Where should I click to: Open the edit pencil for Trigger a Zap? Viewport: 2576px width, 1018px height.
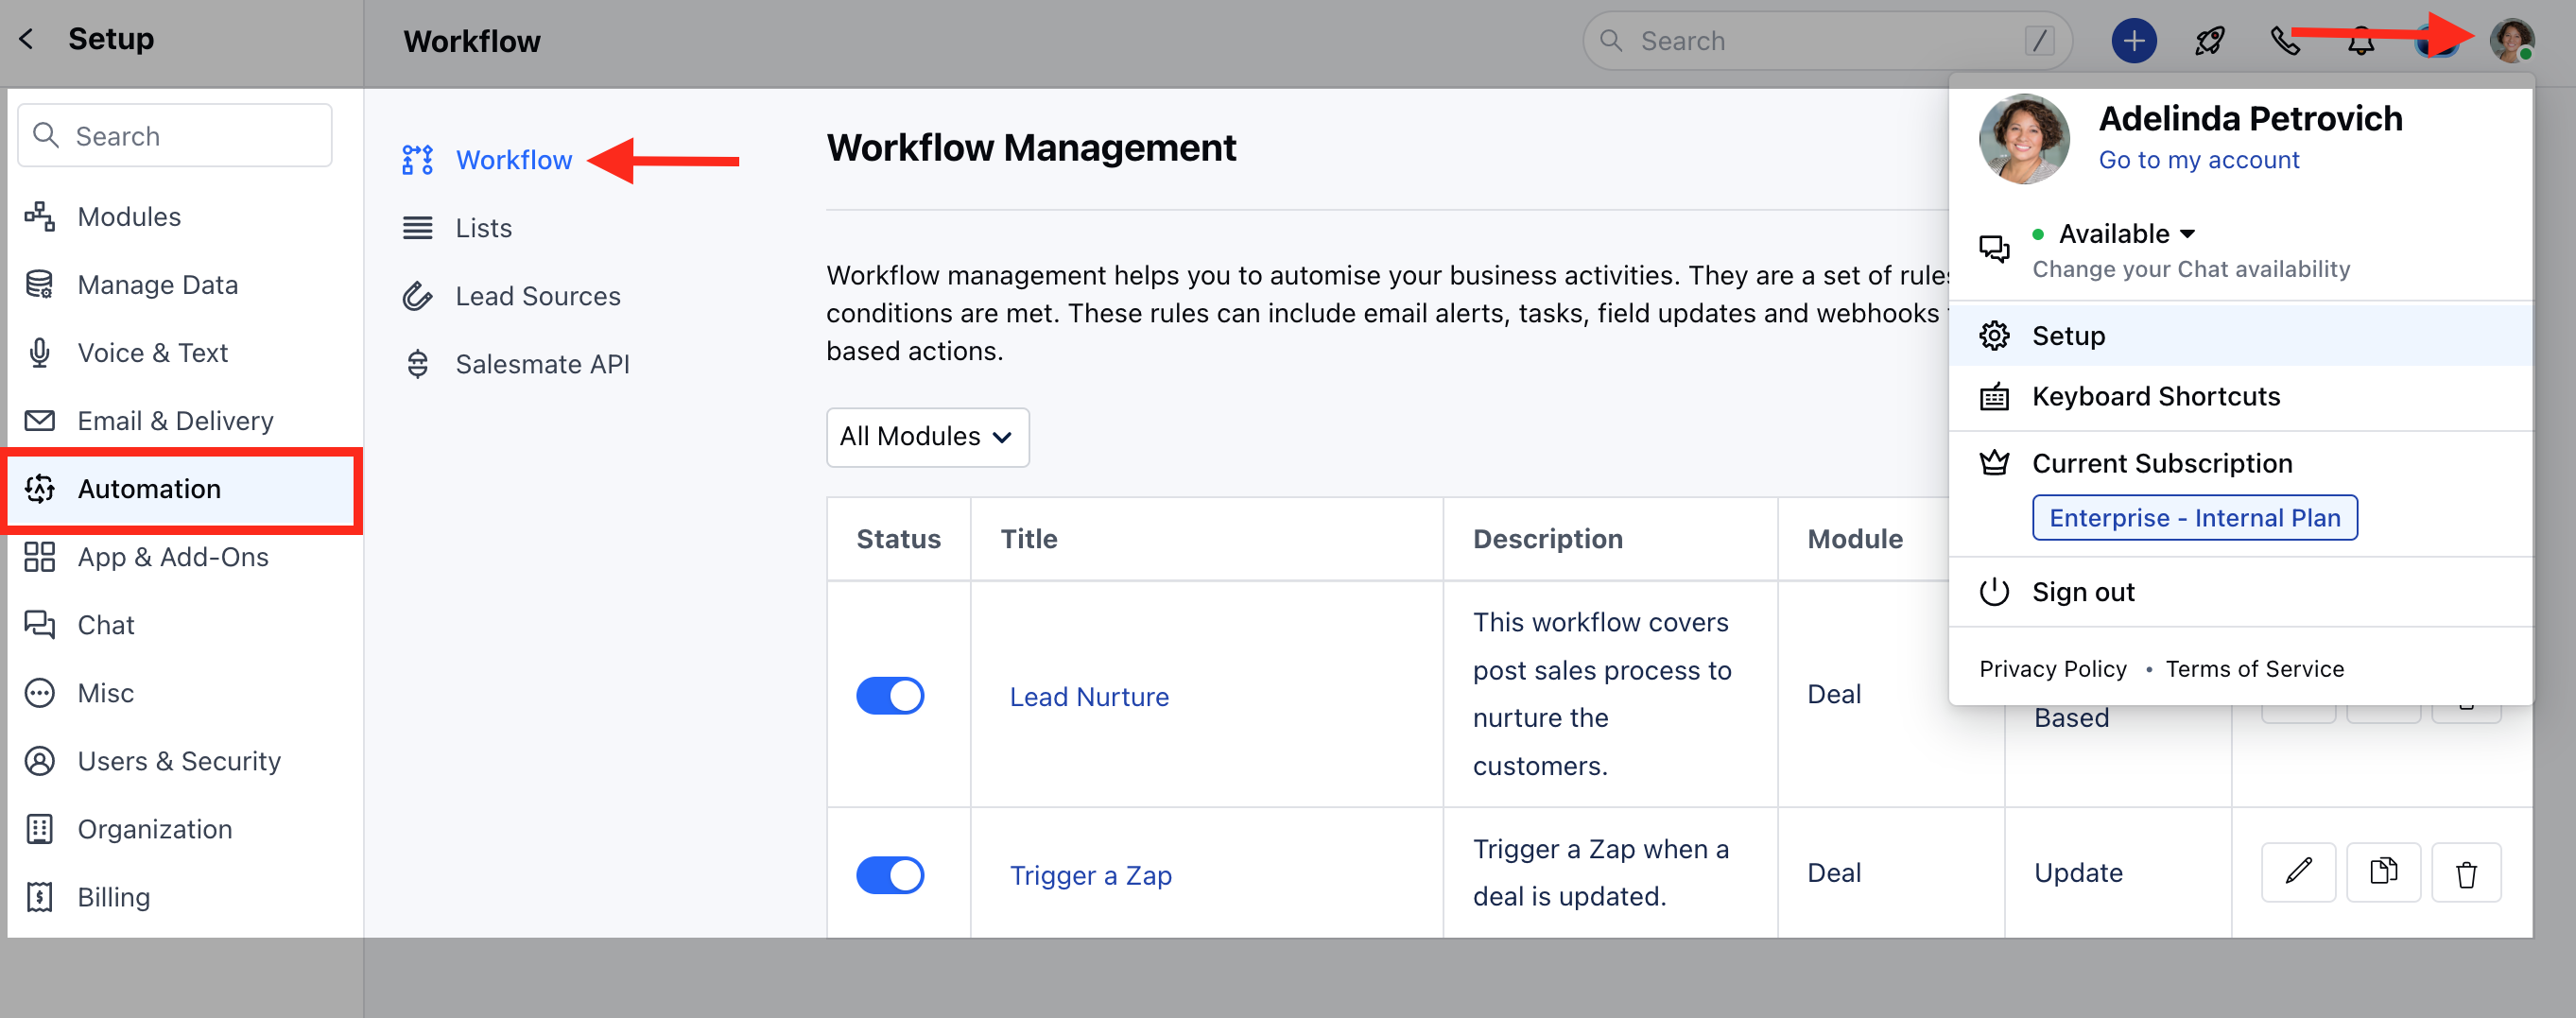(x=2298, y=872)
